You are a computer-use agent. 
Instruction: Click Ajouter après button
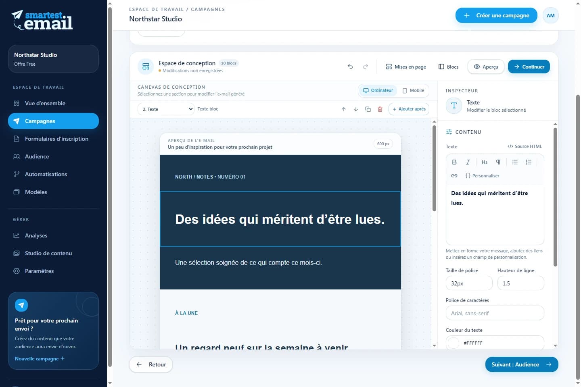pyautogui.click(x=409, y=109)
